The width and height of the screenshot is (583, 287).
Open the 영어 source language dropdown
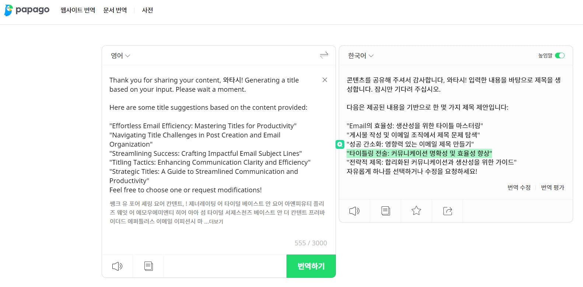click(x=120, y=56)
